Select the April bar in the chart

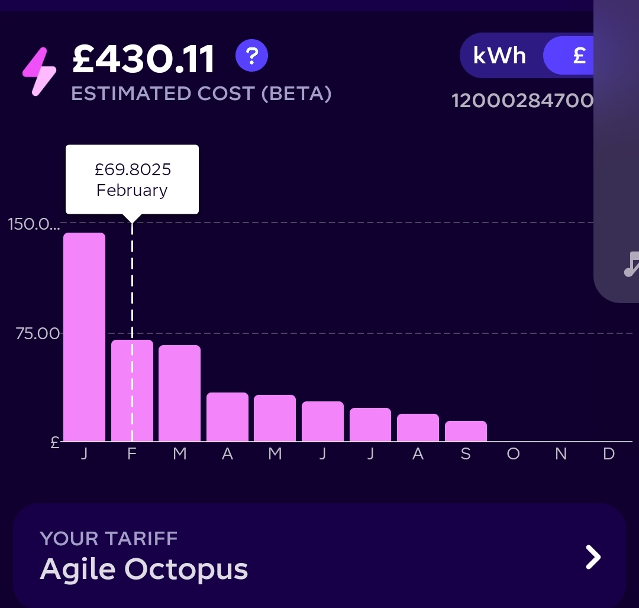tap(227, 417)
